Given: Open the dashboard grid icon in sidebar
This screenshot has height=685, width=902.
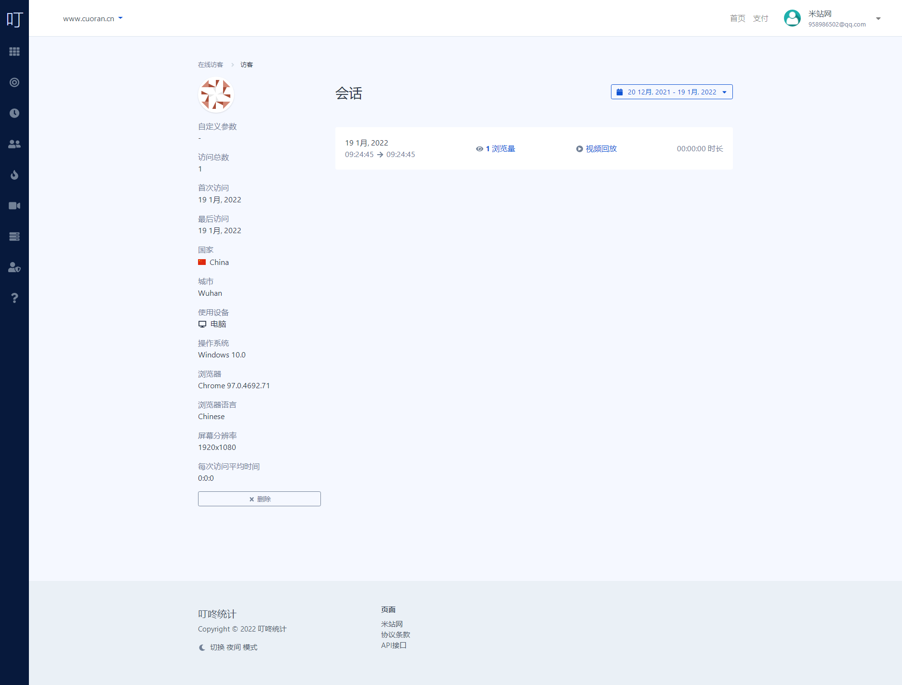Looking at the screenshot, I should coord(14,52).
